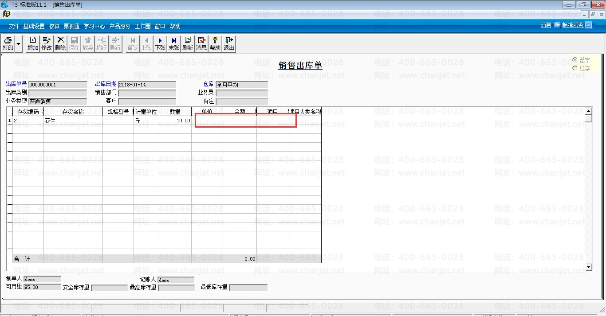Click the 放弃 discard icon
The width and height of the screenshot is (606, 316).
click(x=88, y=43)
